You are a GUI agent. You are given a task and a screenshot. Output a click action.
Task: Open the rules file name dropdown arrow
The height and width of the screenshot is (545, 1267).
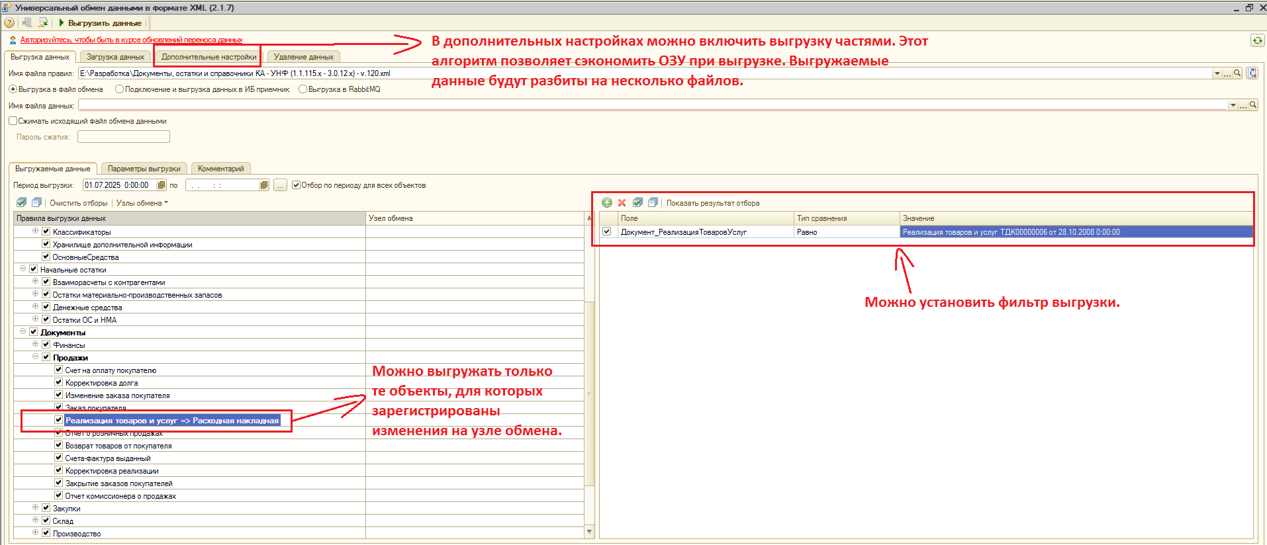click(x=1217, y=73)
